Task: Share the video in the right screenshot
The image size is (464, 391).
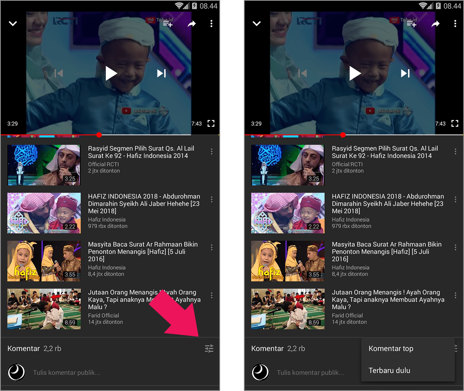Action: (436, 24)
